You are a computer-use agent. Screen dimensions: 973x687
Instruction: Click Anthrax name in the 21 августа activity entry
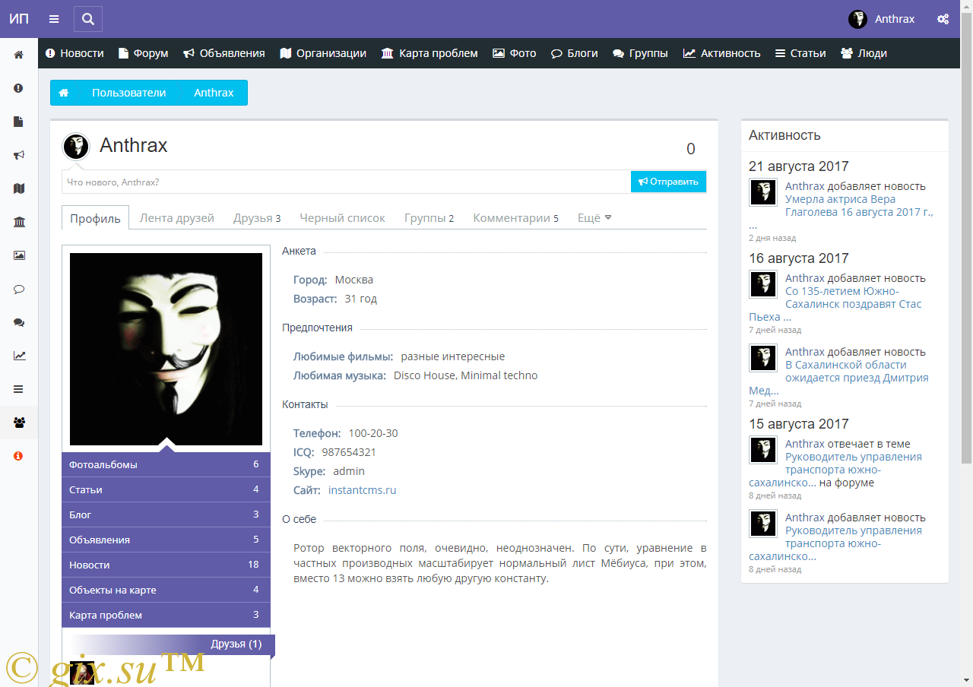tap(804, 186)
